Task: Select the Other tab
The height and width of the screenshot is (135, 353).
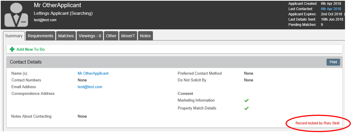Action: [111, 36]
